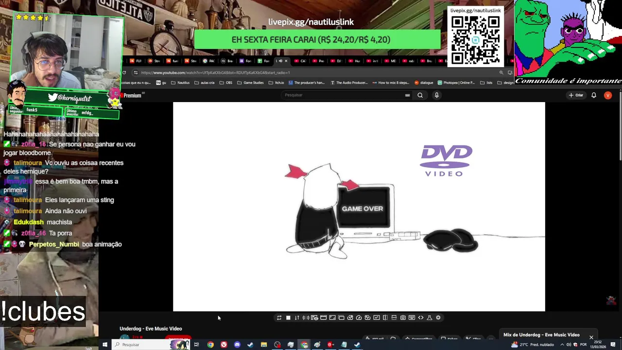Screen dimensions: 622x350
Task: Switch to the rab browser tab
Action: (409, 61)
